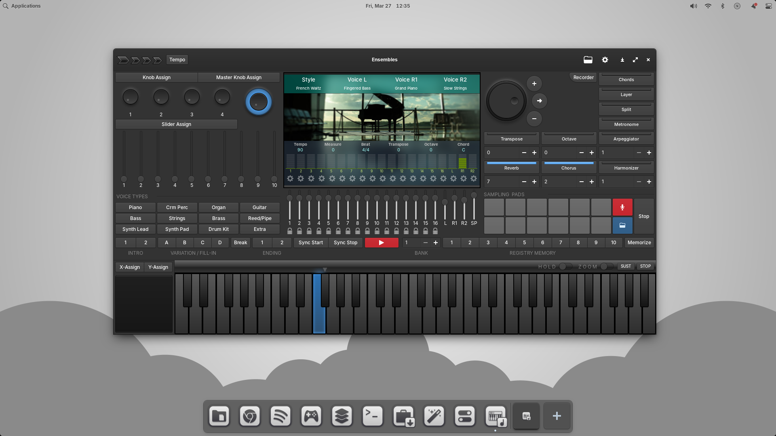The height and width of the screenshot is (436, 776).
Task: Click the red microphone sampling record button
Action: point(622,207)
